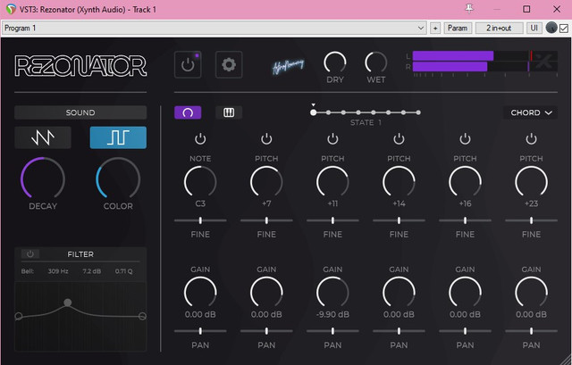Click the PITCH knob showing +7
This screenshot has width=572, height=365.
266,182
